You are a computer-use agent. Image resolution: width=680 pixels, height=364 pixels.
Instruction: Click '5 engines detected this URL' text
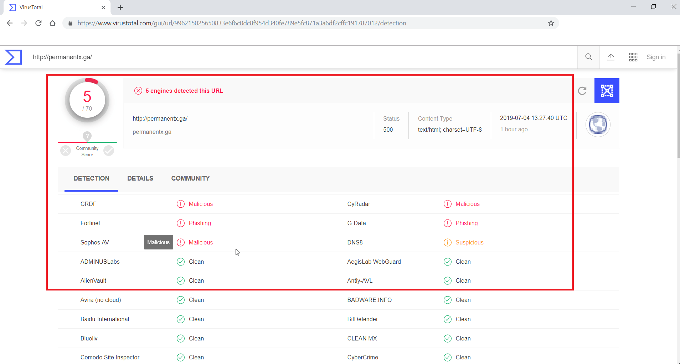184,91
